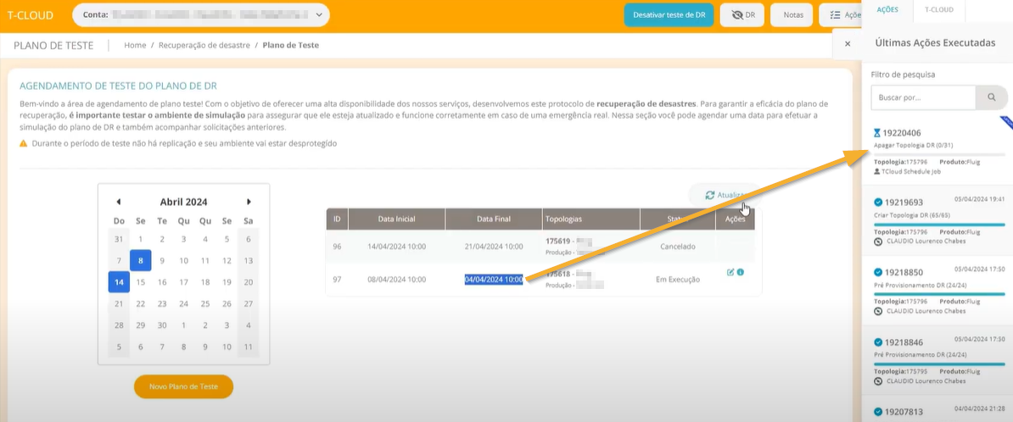Click progress bar of Criar Topologia DR
This screenshot has width=1013, height=422.
(939, 225)
